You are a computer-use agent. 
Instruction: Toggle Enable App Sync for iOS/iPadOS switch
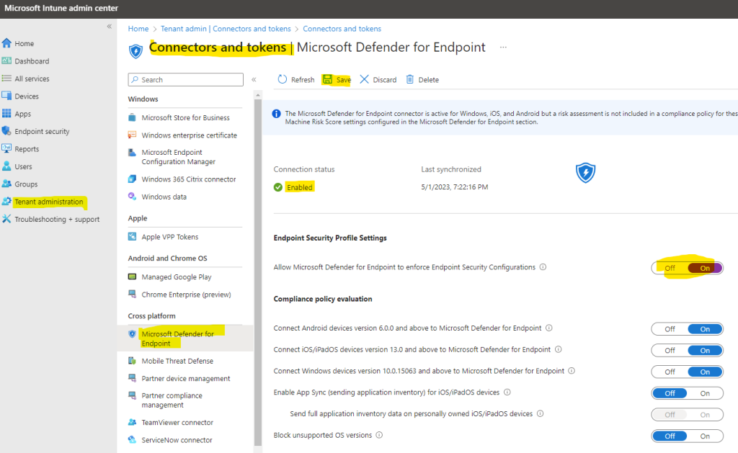[x=687, y=393]
